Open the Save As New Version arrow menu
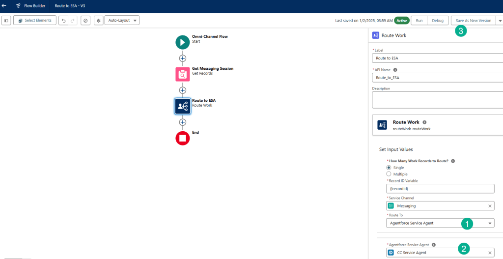503x259 pixels. [x=500, y=21]
